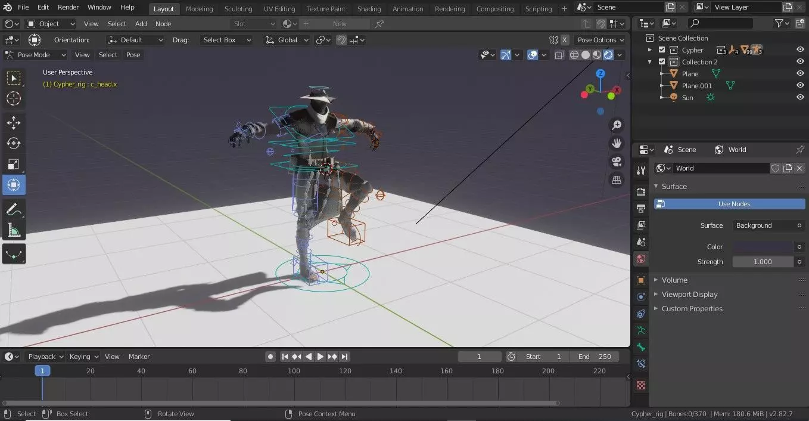
Task: Open Render properties tab
Action: [641, 191]
